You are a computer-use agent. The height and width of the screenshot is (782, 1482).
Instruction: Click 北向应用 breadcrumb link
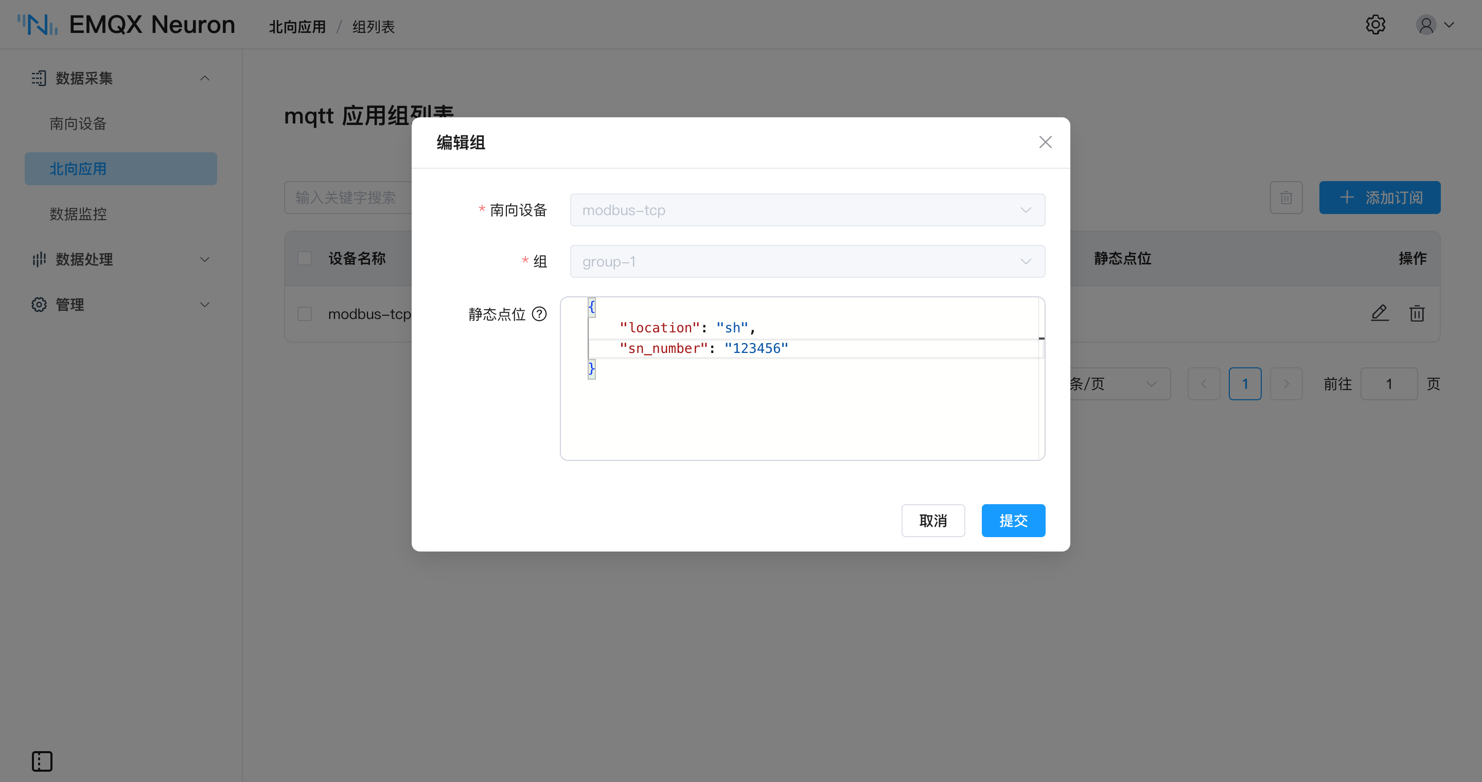coord(297,26)
